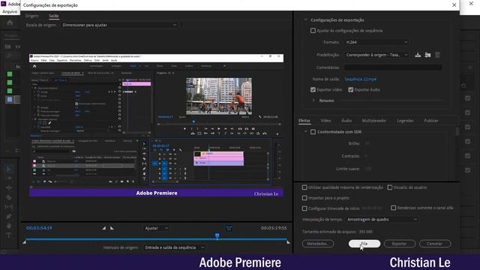The height and width of the screenshot is (270, 480).
Task: Set the Out point under the preview
Action: [112, 228]
